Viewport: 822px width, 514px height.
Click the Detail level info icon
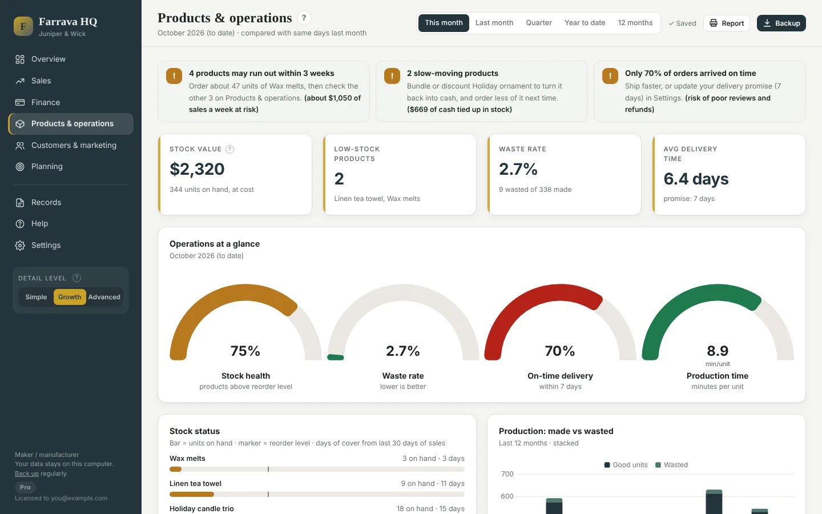pos(77,278)
